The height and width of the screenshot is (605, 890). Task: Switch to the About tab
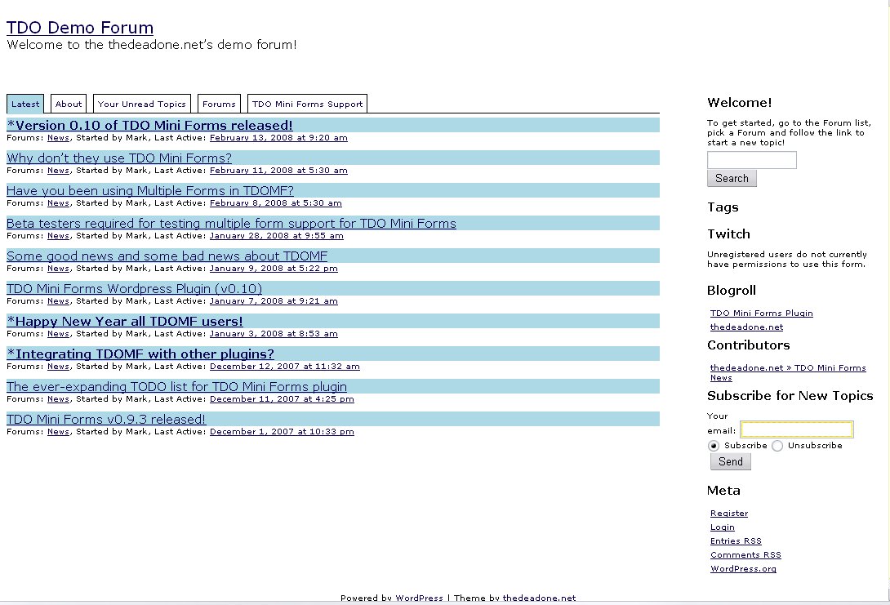(69, 104)
